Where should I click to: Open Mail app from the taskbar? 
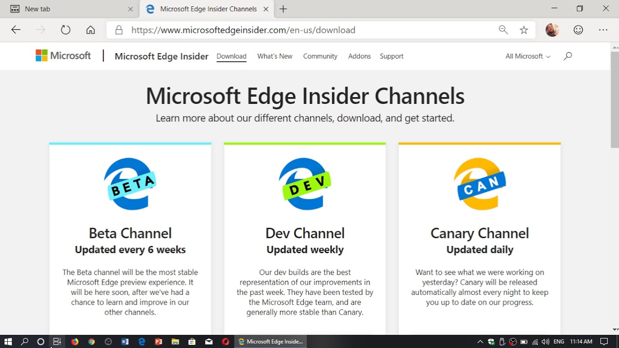tap(208, 341)
